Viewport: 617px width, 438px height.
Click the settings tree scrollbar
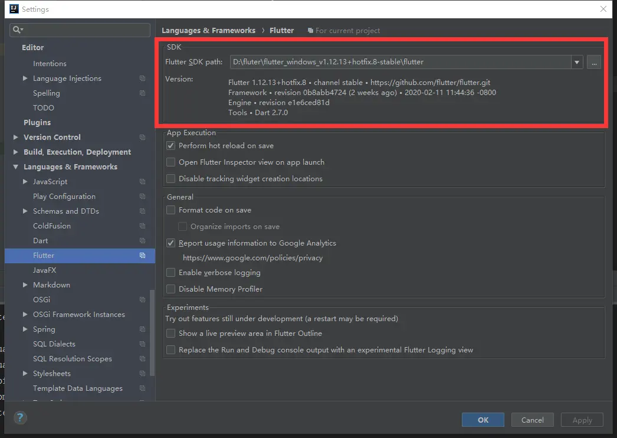[152, 333]
